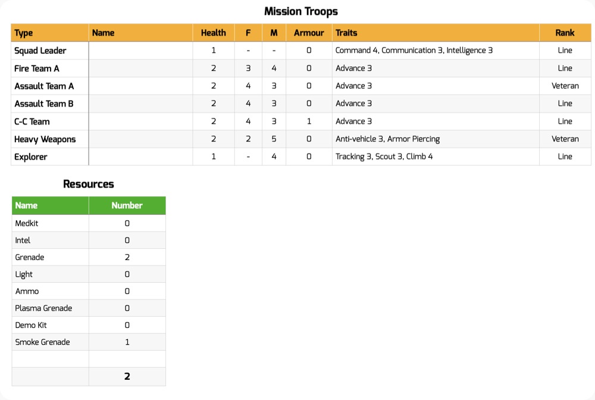Click the Explorer traits cell
This screenshot has height=400, width=595.
(436, 157)
